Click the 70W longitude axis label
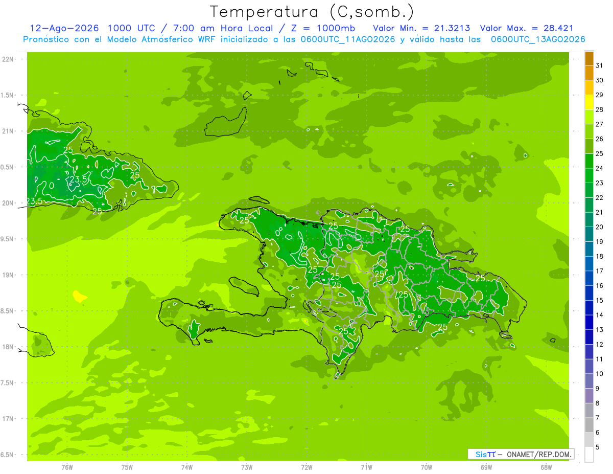Viewport: 613px width, 474px height. point(427,467)
